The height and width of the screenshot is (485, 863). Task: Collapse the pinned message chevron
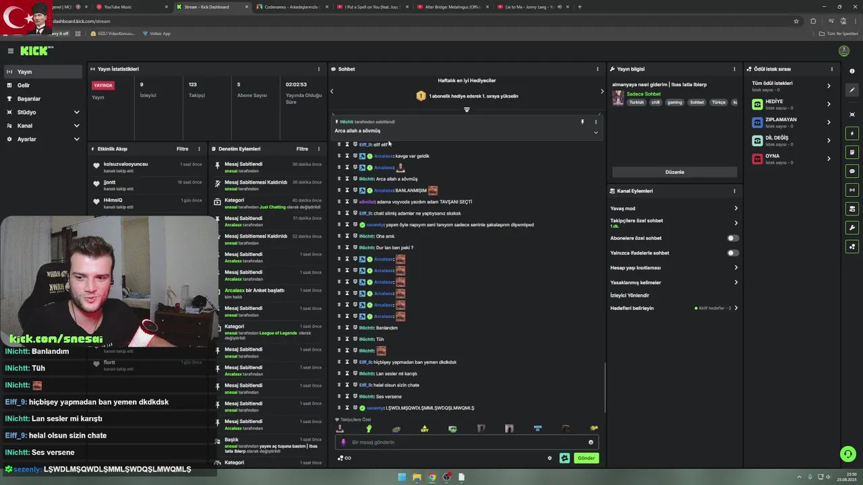(595, 132)
